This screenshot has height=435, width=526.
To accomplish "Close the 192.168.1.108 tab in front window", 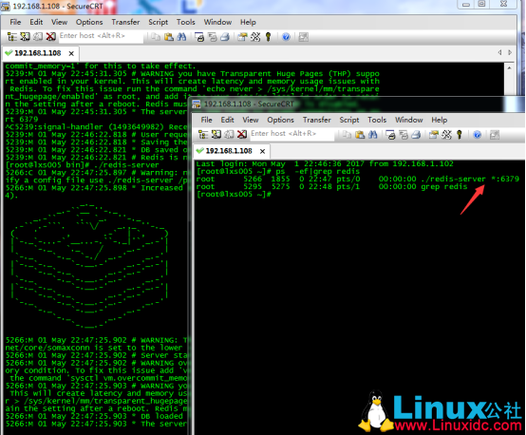I will point(262,151).
